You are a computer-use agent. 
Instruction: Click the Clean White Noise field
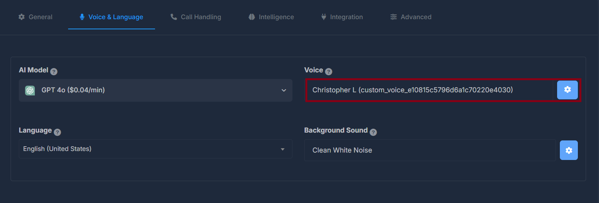point(430,150)
